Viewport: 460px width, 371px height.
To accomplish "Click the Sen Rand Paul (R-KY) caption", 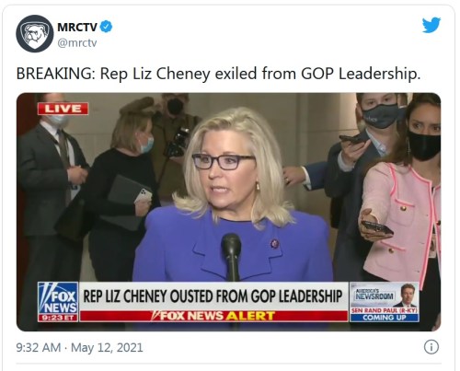I will tap(385, 310).
